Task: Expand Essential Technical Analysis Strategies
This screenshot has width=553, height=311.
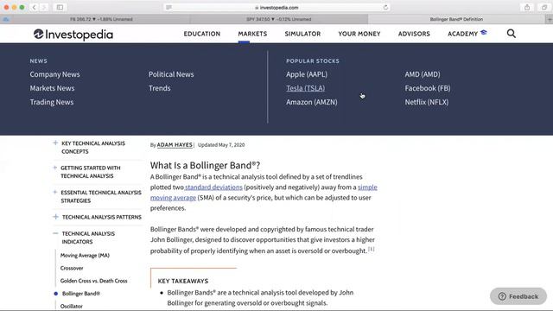Action: [55, 192]
